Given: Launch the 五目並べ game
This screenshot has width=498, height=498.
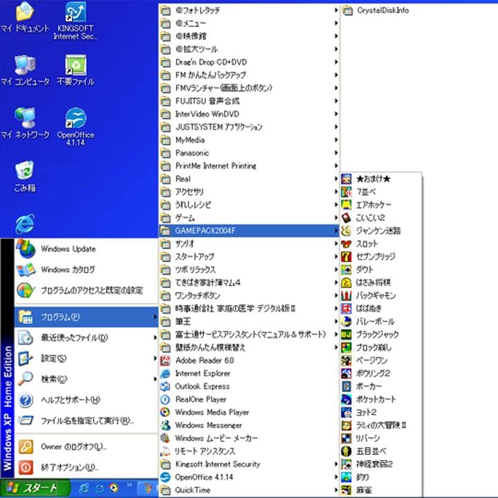Looking at the screenshot, I should pos(381,451).
